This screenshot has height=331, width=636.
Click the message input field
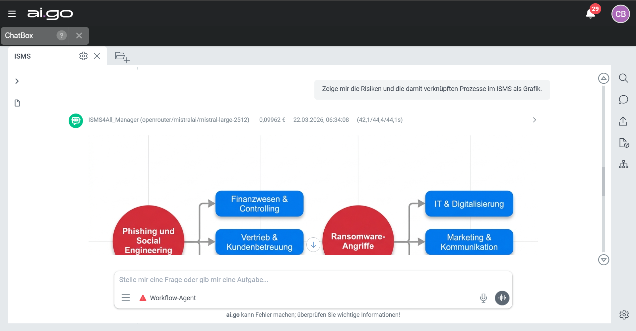298,280
